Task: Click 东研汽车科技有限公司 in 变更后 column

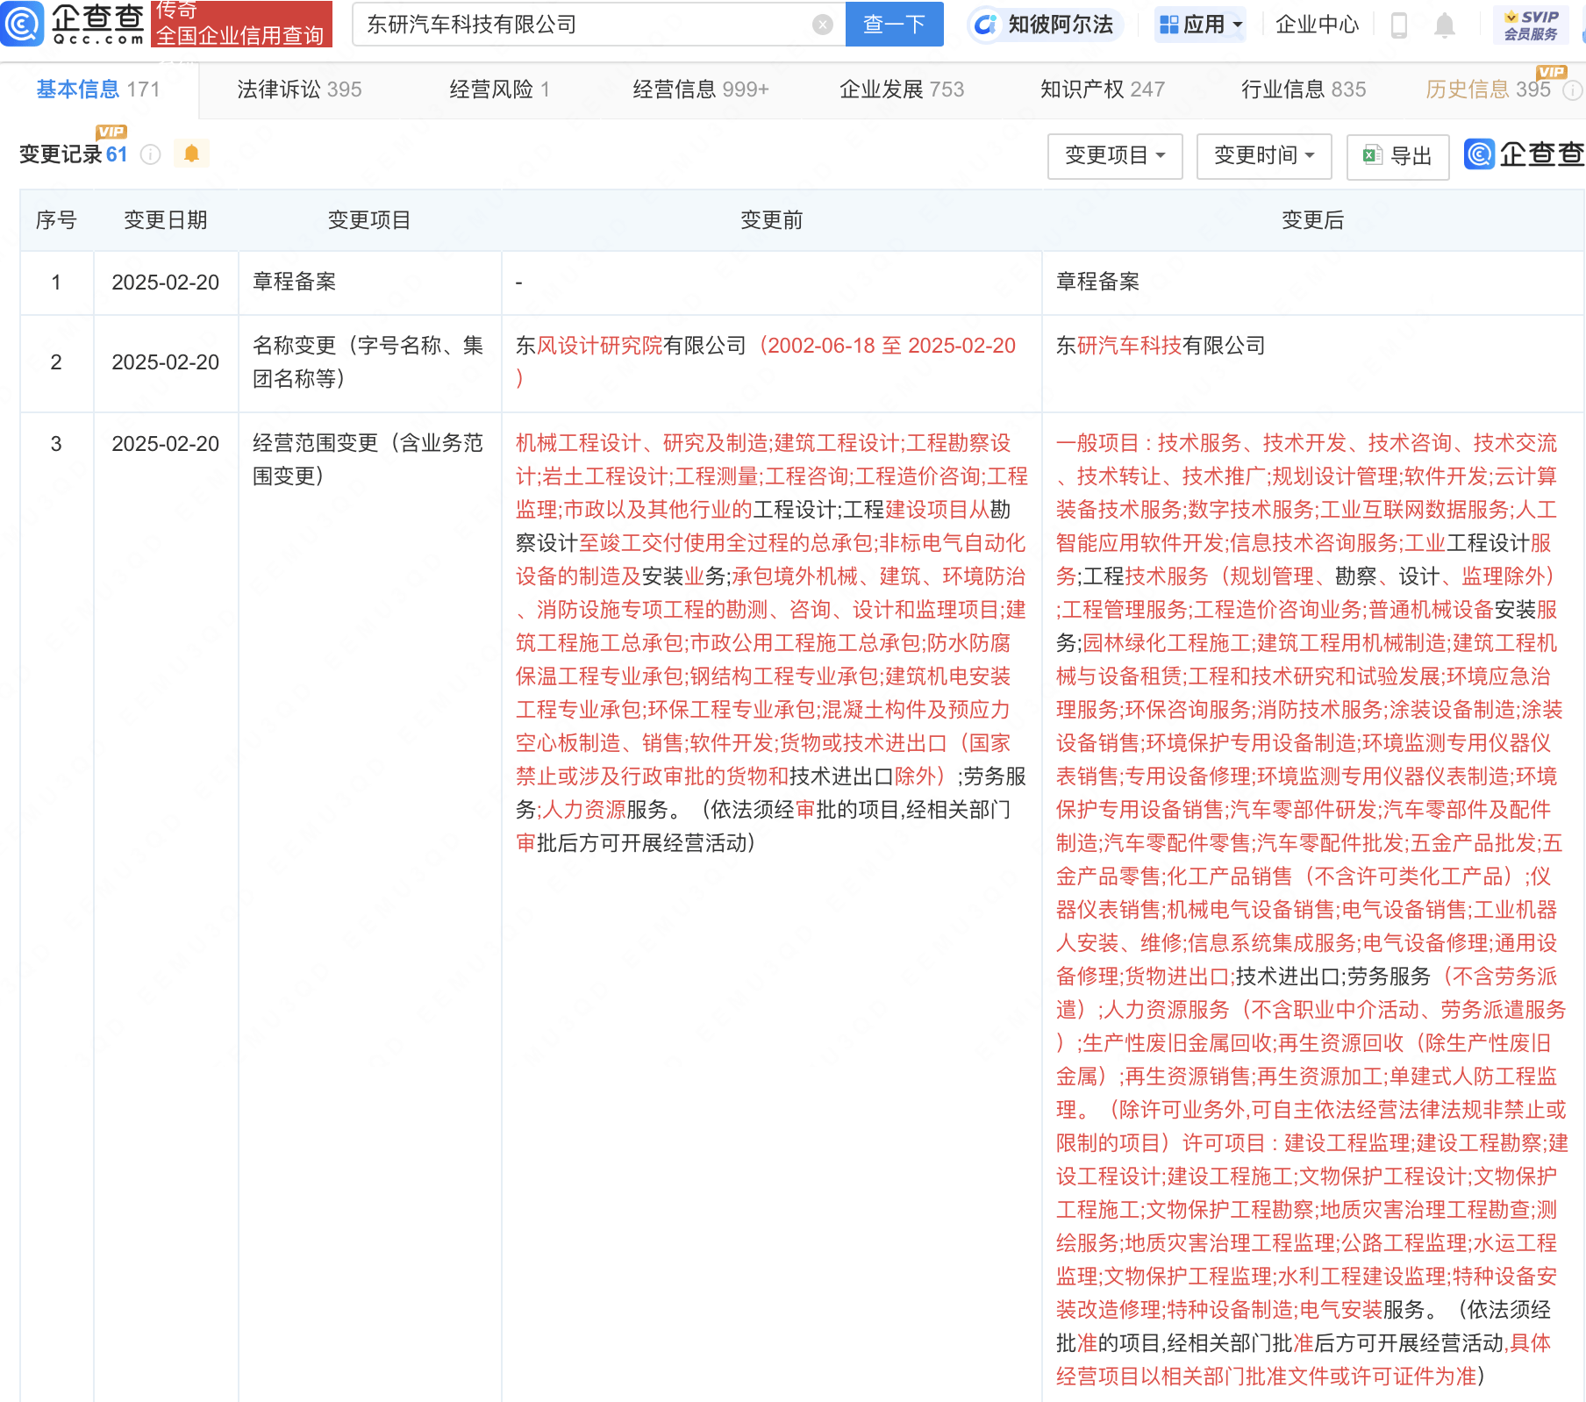Action: (x=1161, y=346)
